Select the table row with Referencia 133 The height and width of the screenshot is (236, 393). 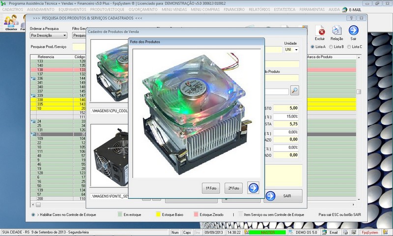click(58, 61)
